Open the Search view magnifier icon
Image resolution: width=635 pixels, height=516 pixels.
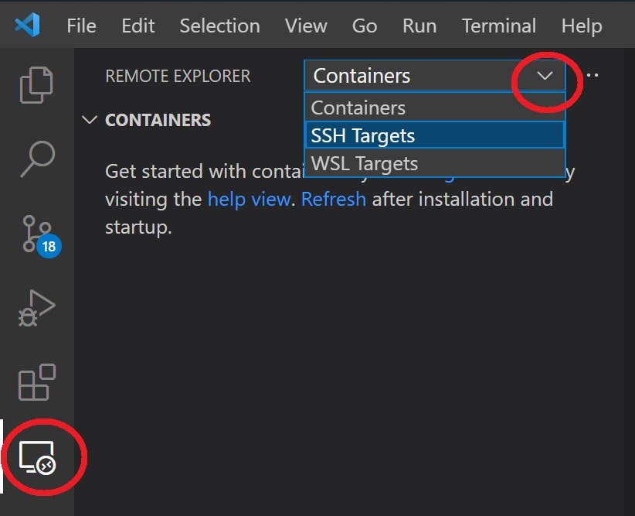pos(37,159)
